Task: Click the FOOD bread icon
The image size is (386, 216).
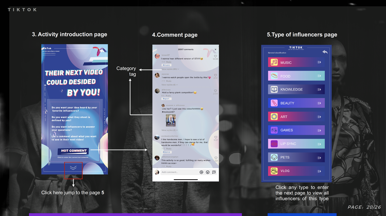Action: [274, 76]
